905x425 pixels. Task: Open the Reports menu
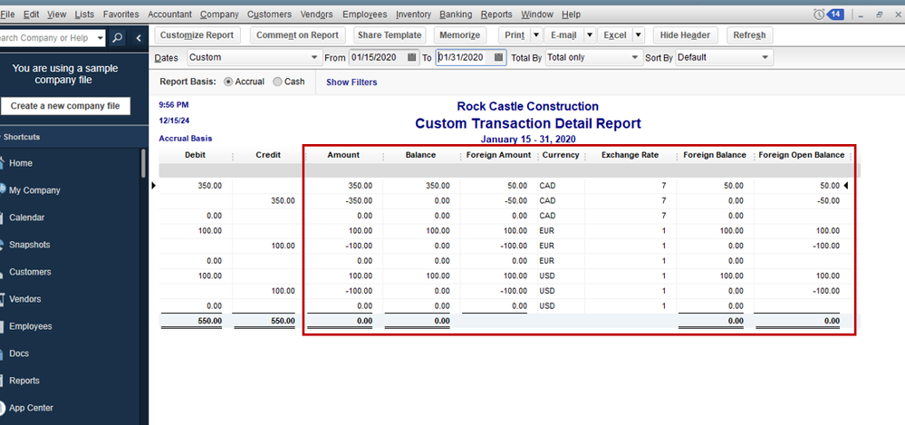tap(496, 14)
